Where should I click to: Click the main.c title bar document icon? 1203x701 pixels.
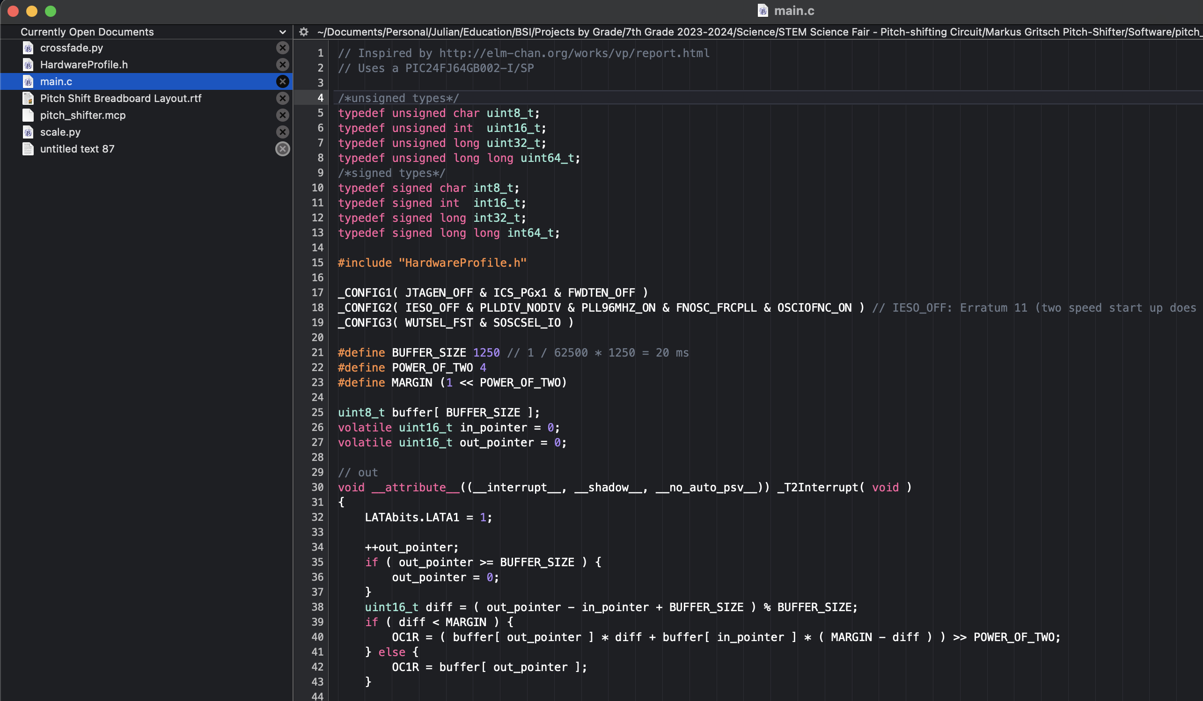[763, 10]
